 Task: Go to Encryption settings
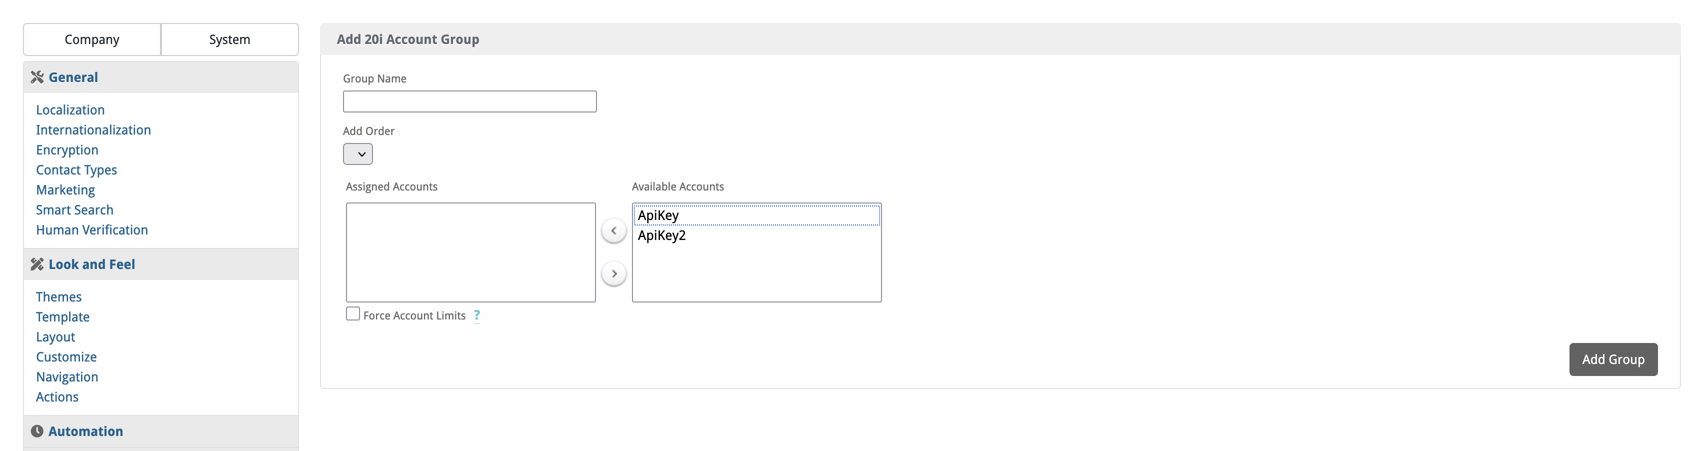point(66,150)
